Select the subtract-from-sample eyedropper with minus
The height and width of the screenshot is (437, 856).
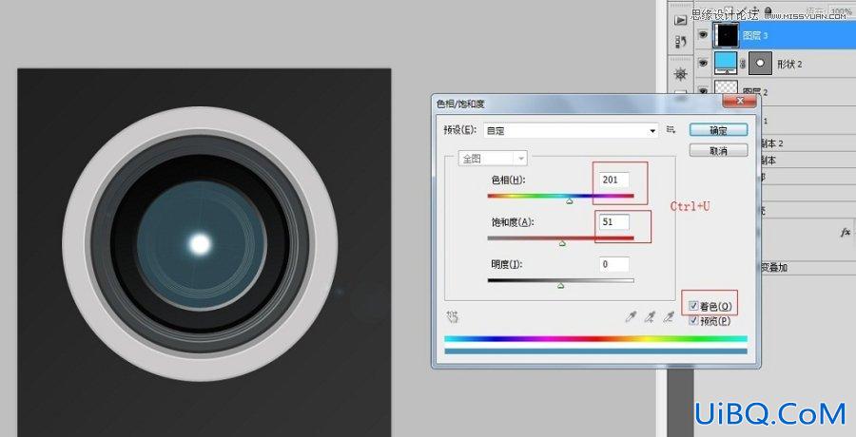669,317
